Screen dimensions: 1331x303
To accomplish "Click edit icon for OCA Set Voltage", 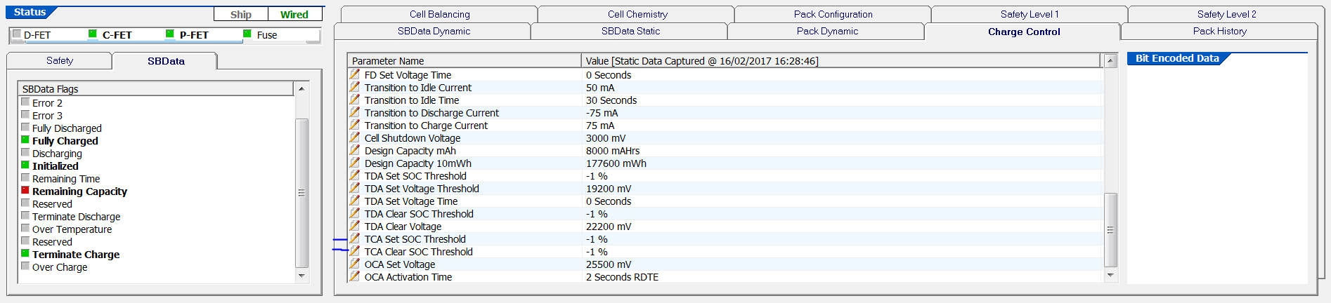I will point(355,264).
